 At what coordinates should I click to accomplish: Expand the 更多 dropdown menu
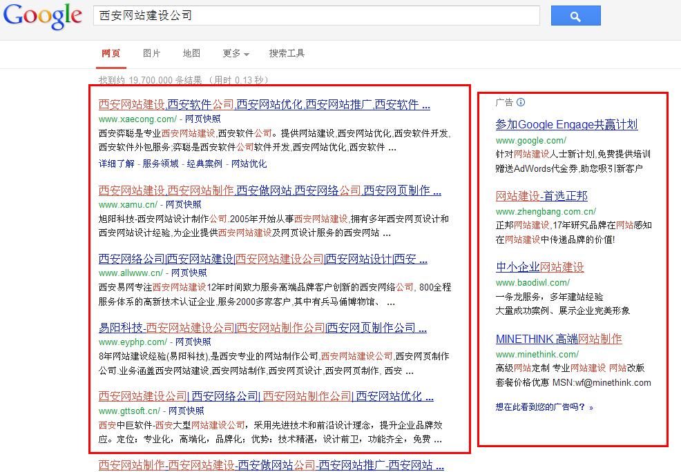click(x=236, y=53)
